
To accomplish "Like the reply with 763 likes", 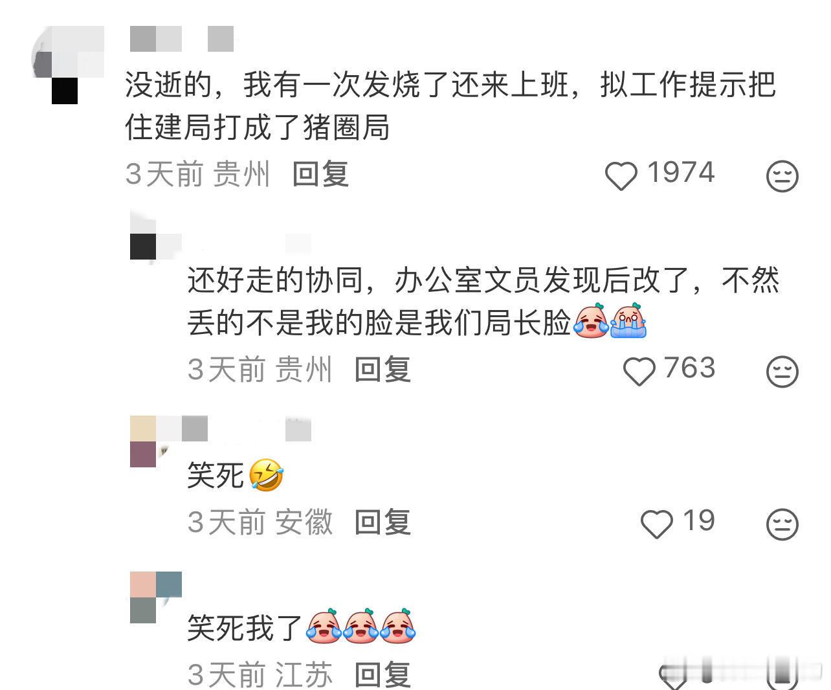I will (x=639, y=372).
